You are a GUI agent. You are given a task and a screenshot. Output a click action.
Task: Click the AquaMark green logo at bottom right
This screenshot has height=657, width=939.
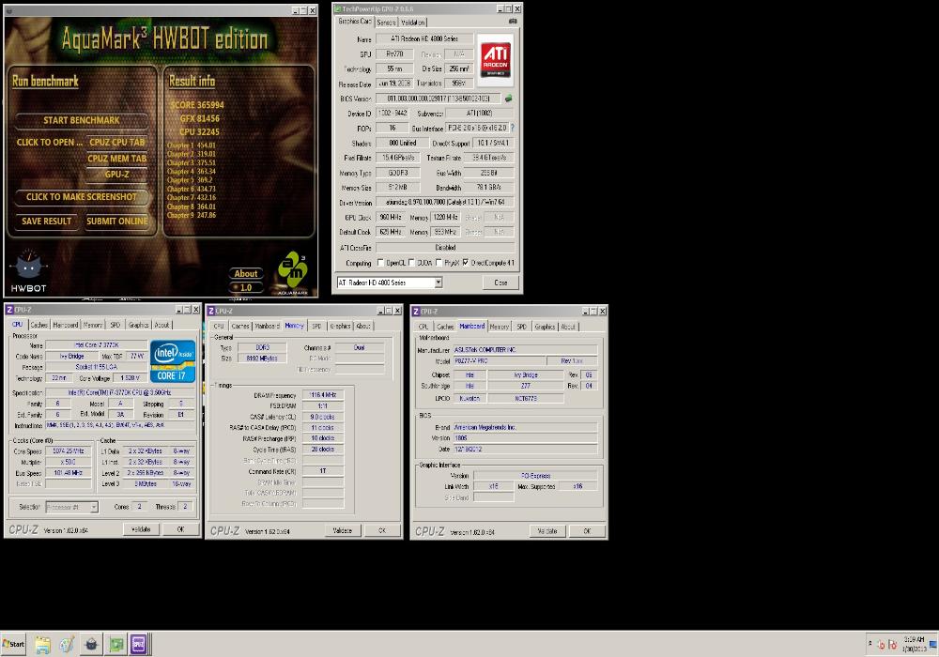pos(292,272)
